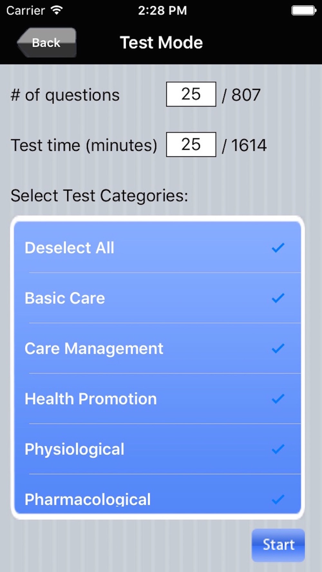
Task: Select the Deselect All row label
Action: pos(70,248)
